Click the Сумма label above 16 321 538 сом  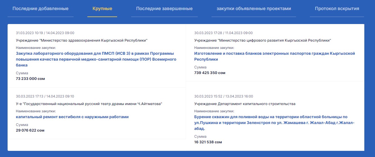click(x=200, y=137)
